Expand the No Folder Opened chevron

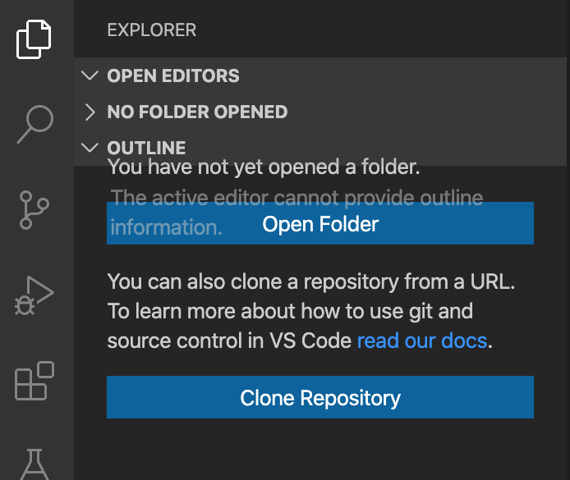(90, 112)
